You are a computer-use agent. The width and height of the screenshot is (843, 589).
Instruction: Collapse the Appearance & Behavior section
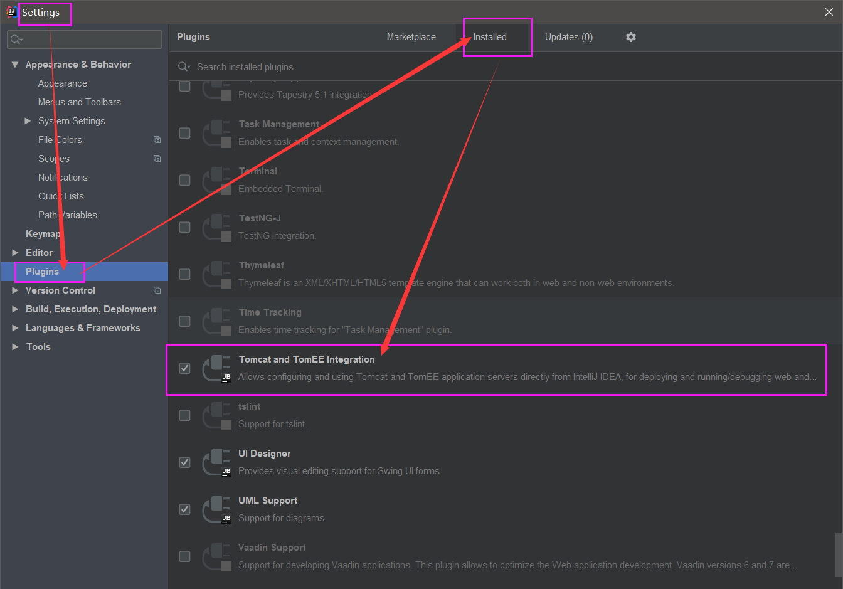(x=15, y=65)
